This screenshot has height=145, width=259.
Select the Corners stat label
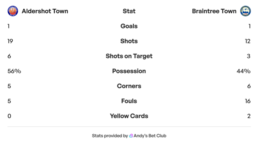(x=129, y=86)
